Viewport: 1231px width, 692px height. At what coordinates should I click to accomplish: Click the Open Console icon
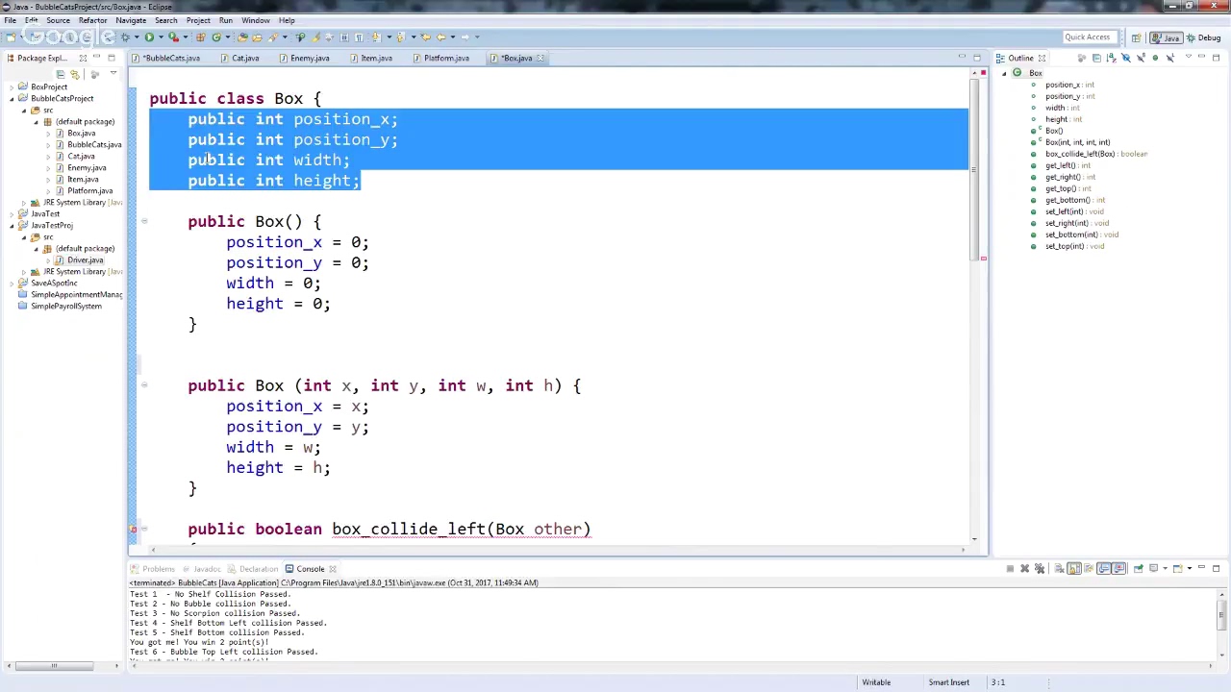coord(1178,568)
